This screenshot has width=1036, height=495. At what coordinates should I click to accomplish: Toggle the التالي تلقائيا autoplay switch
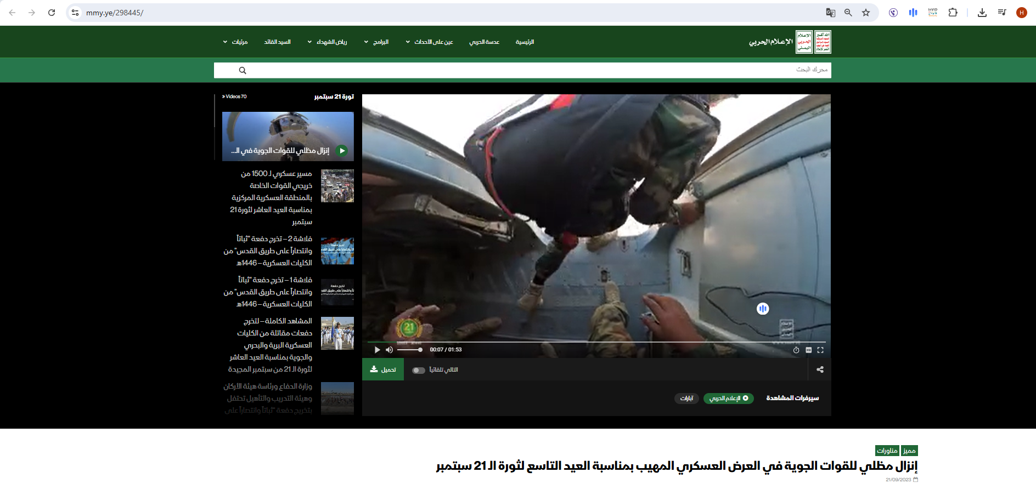pyautogui.click(x=419, y=370)
